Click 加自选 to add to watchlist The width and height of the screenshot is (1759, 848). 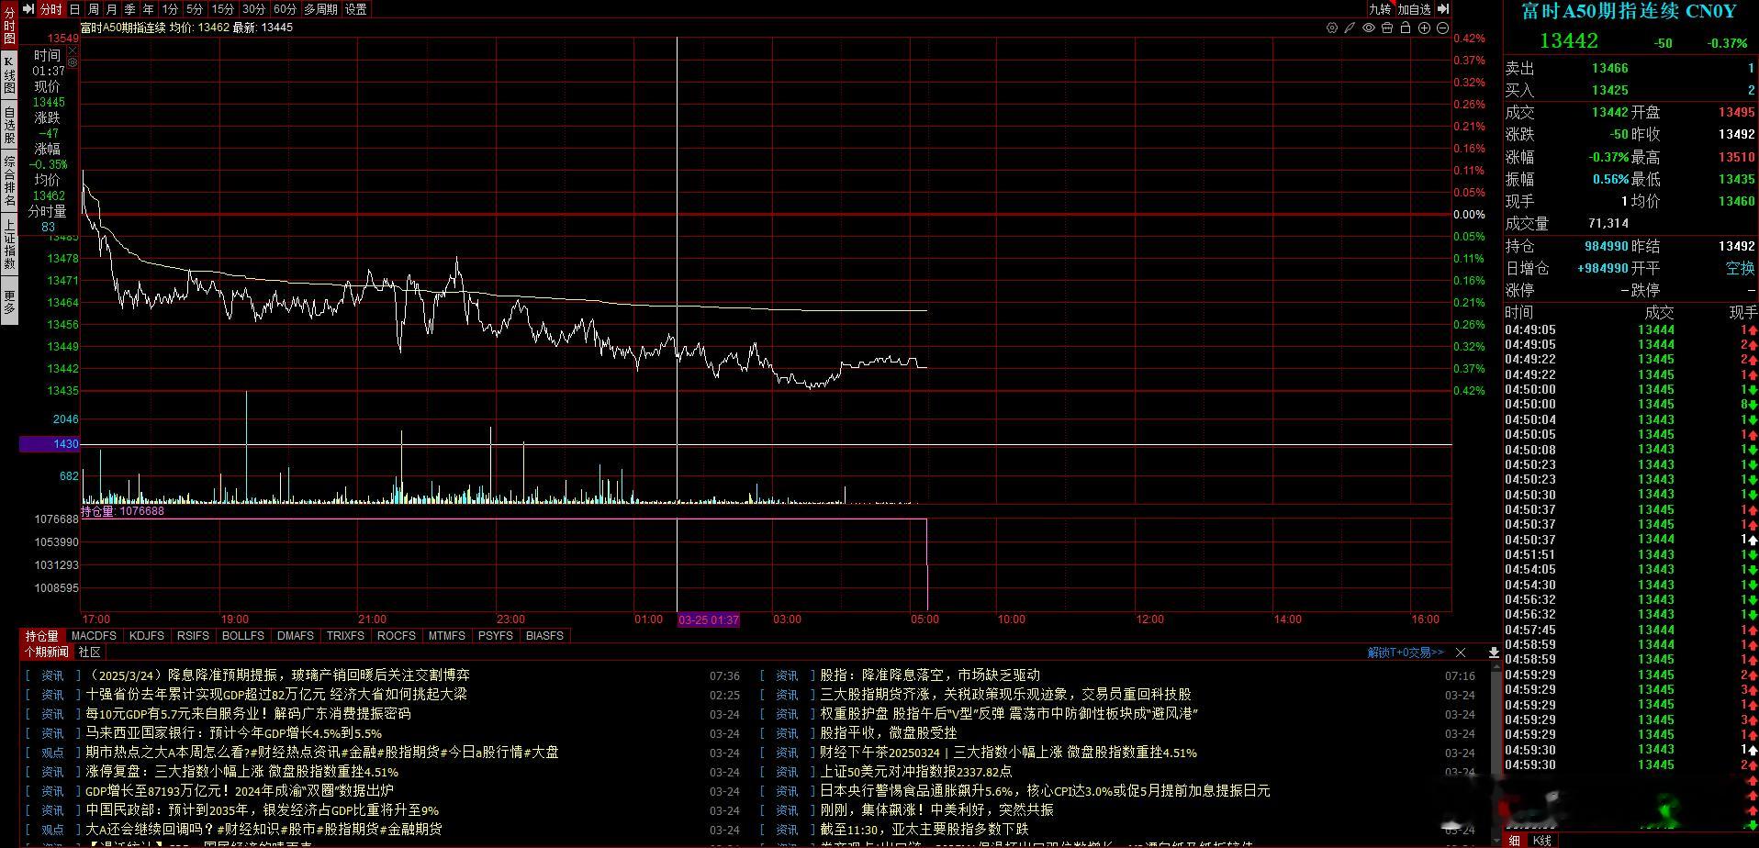pos(1415,9)
